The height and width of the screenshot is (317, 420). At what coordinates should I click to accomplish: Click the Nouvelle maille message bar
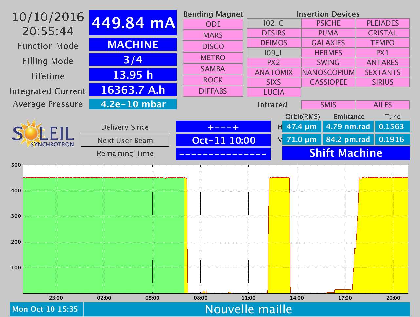247,309
